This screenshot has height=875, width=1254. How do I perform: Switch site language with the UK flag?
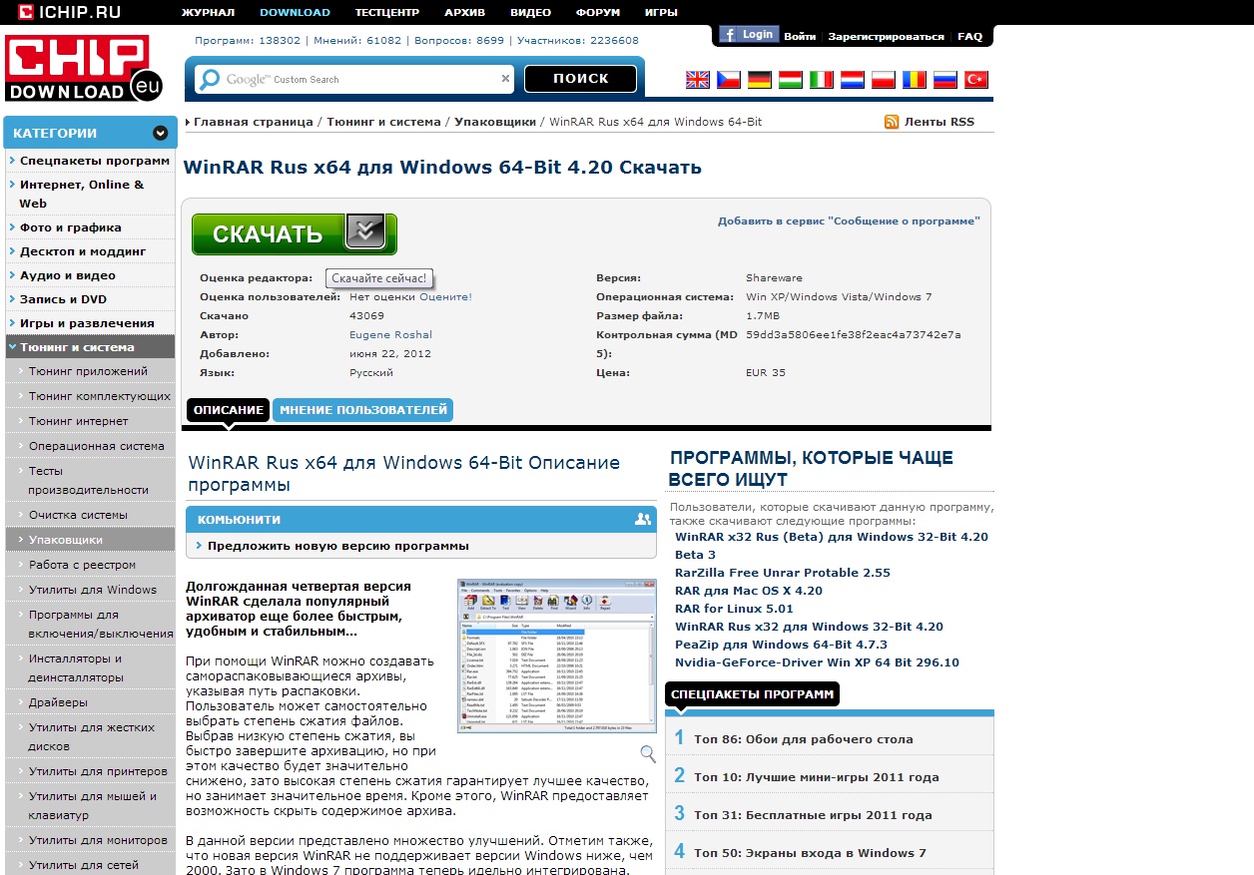pyautogui.click(x=697, y=80)
